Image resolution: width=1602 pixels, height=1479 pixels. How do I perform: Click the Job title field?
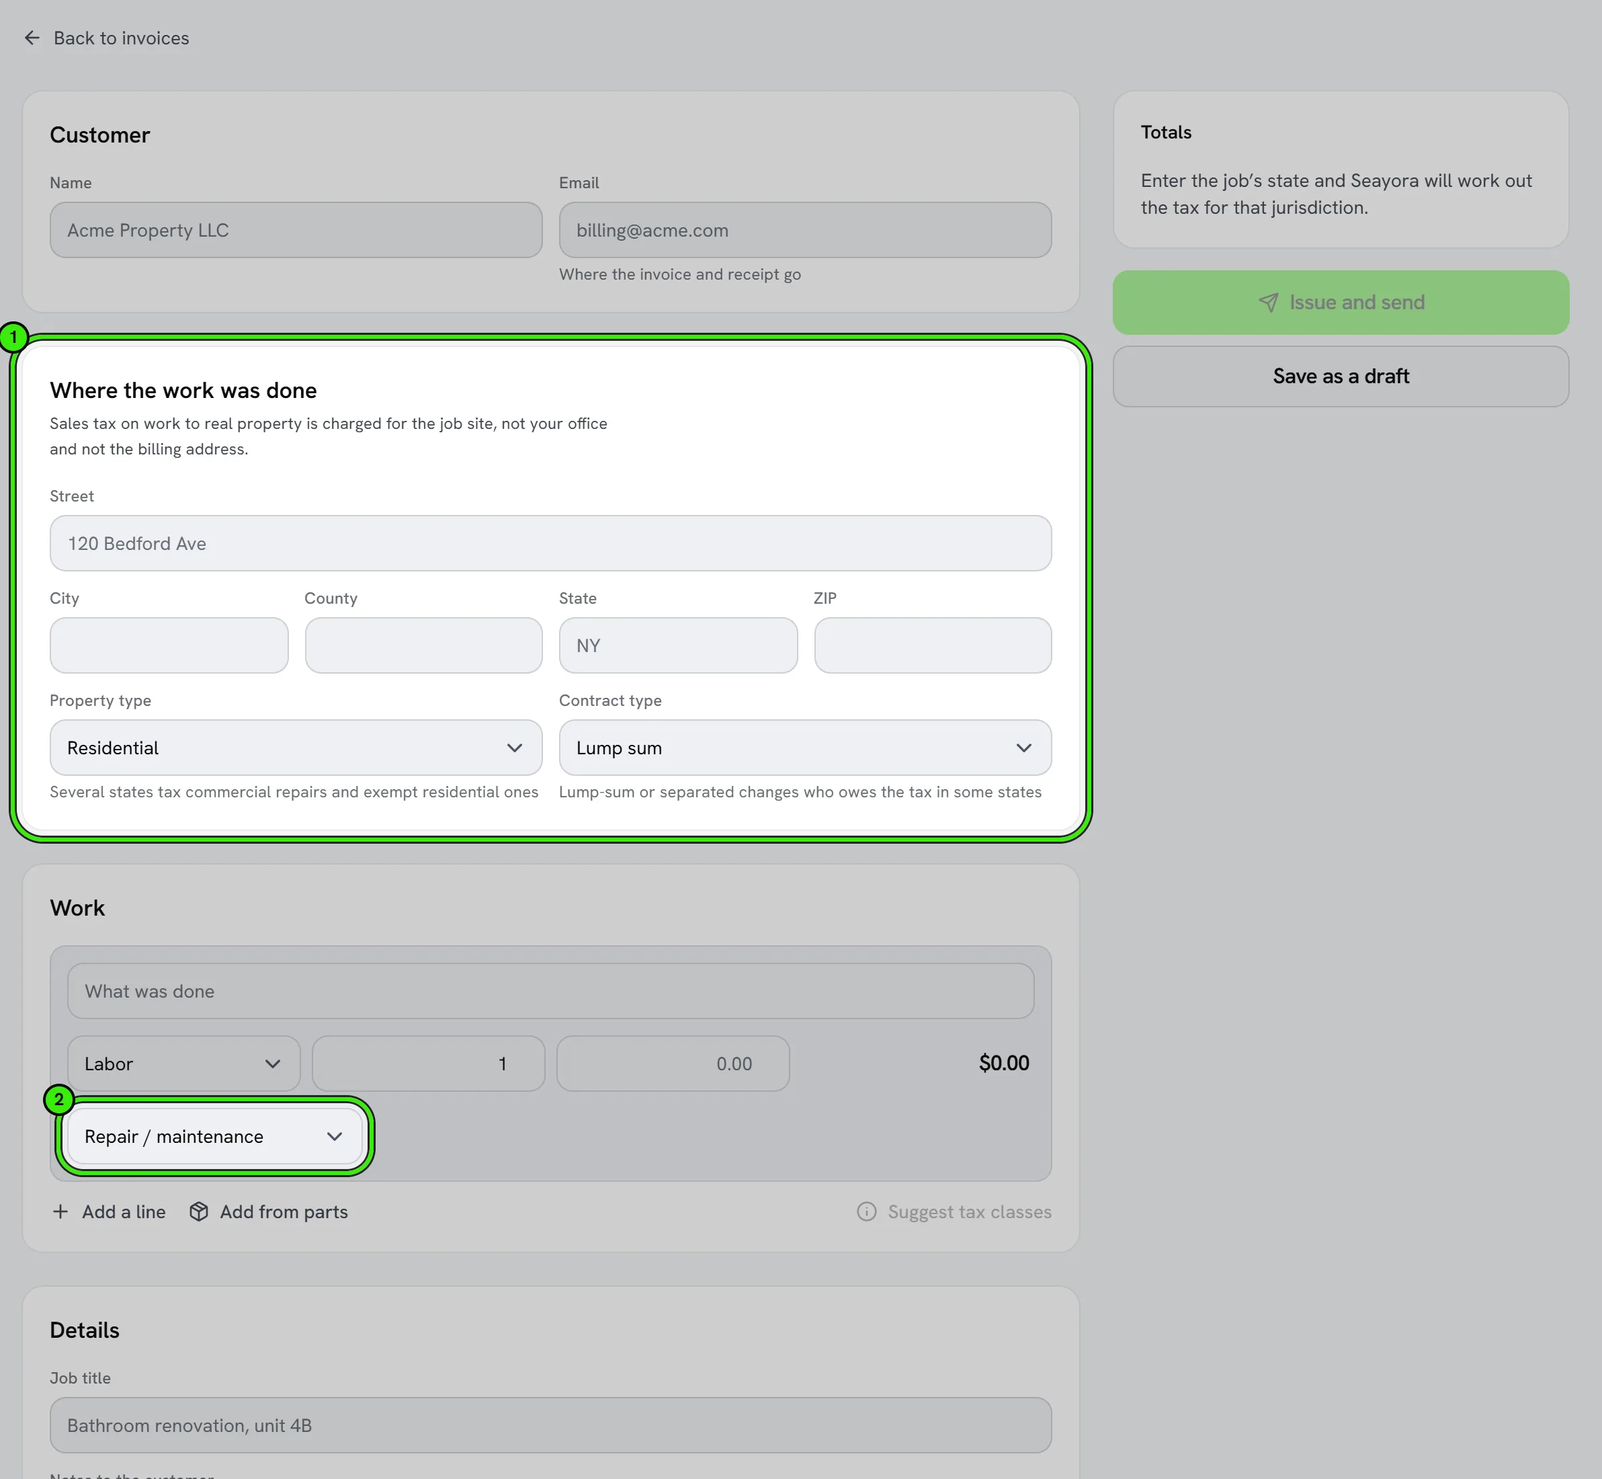point(550,1425)
